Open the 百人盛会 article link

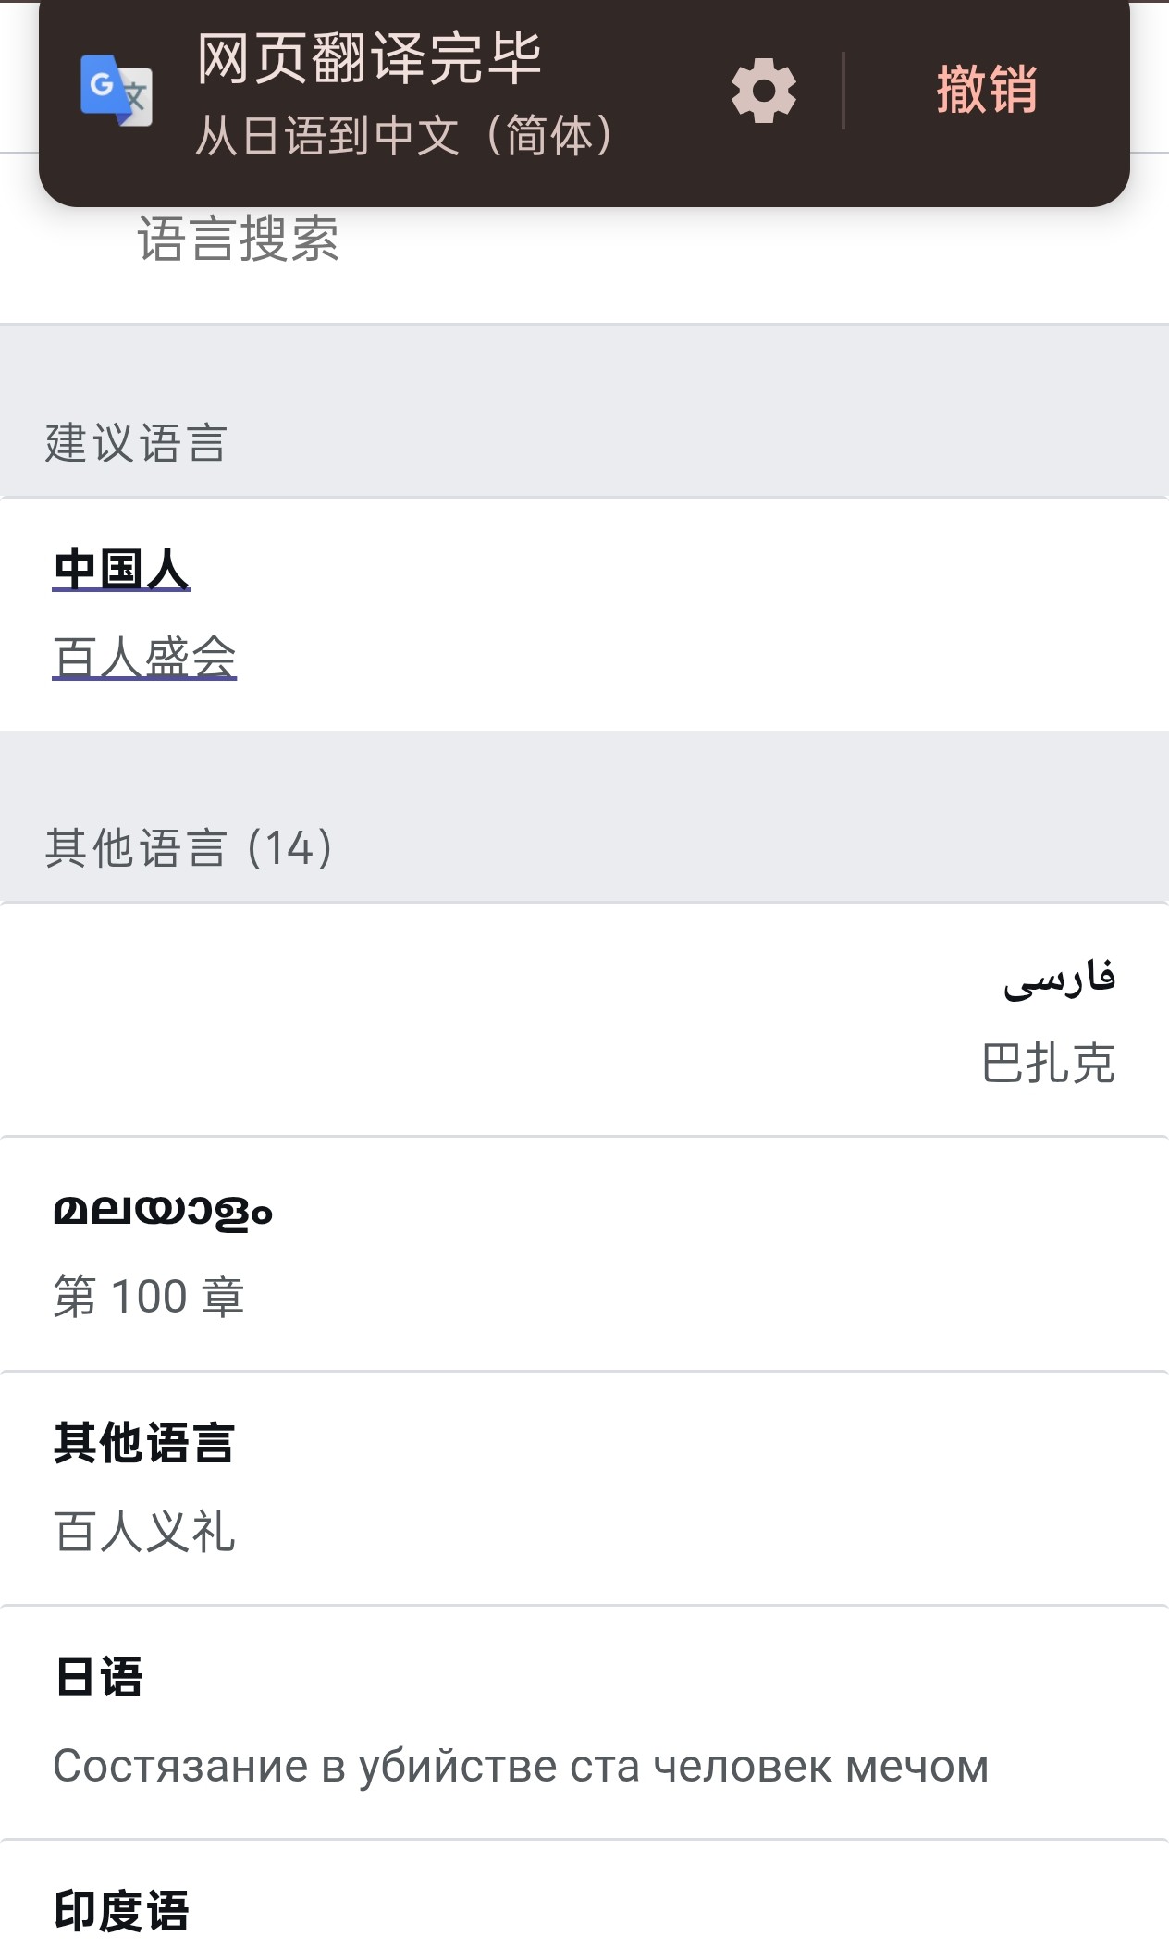click(x=144, y=658)
